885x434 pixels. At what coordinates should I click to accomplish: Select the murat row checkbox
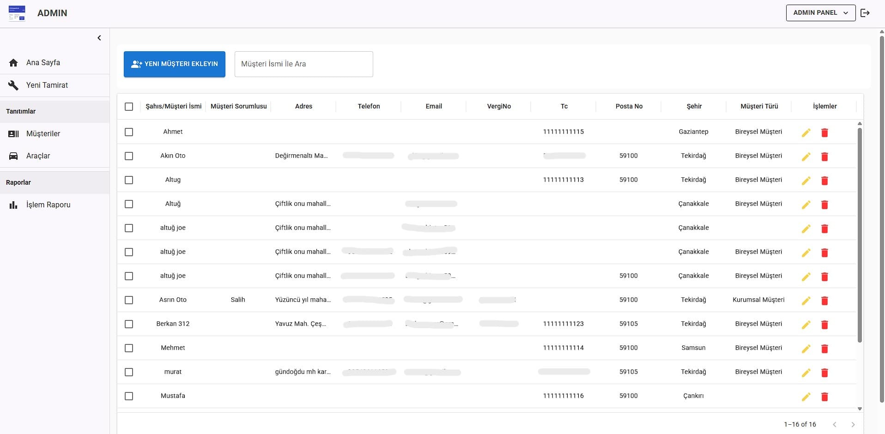click(129, 372)
